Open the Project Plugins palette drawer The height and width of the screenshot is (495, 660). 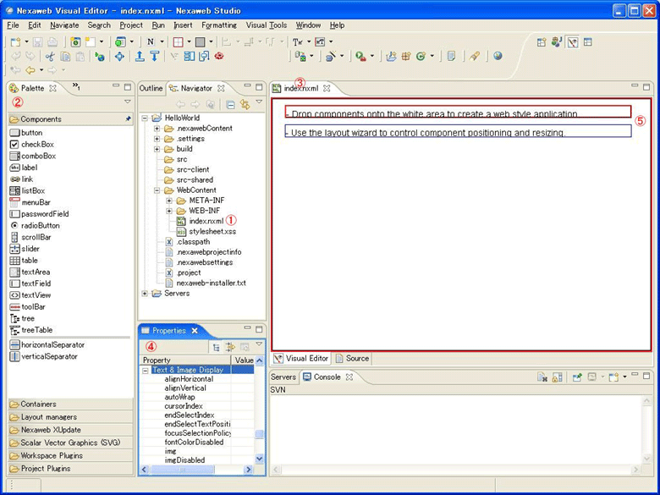tap(70, 469)
